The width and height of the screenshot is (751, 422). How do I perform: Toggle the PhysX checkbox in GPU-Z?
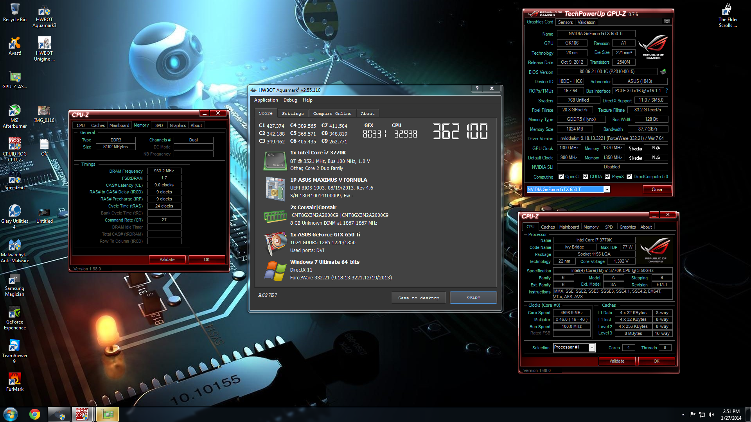(x=608, y=177)
